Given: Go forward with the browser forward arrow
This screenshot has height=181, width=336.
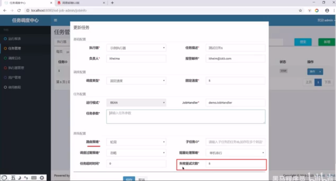Looking at the screenshot, I should tap(12, 10).
